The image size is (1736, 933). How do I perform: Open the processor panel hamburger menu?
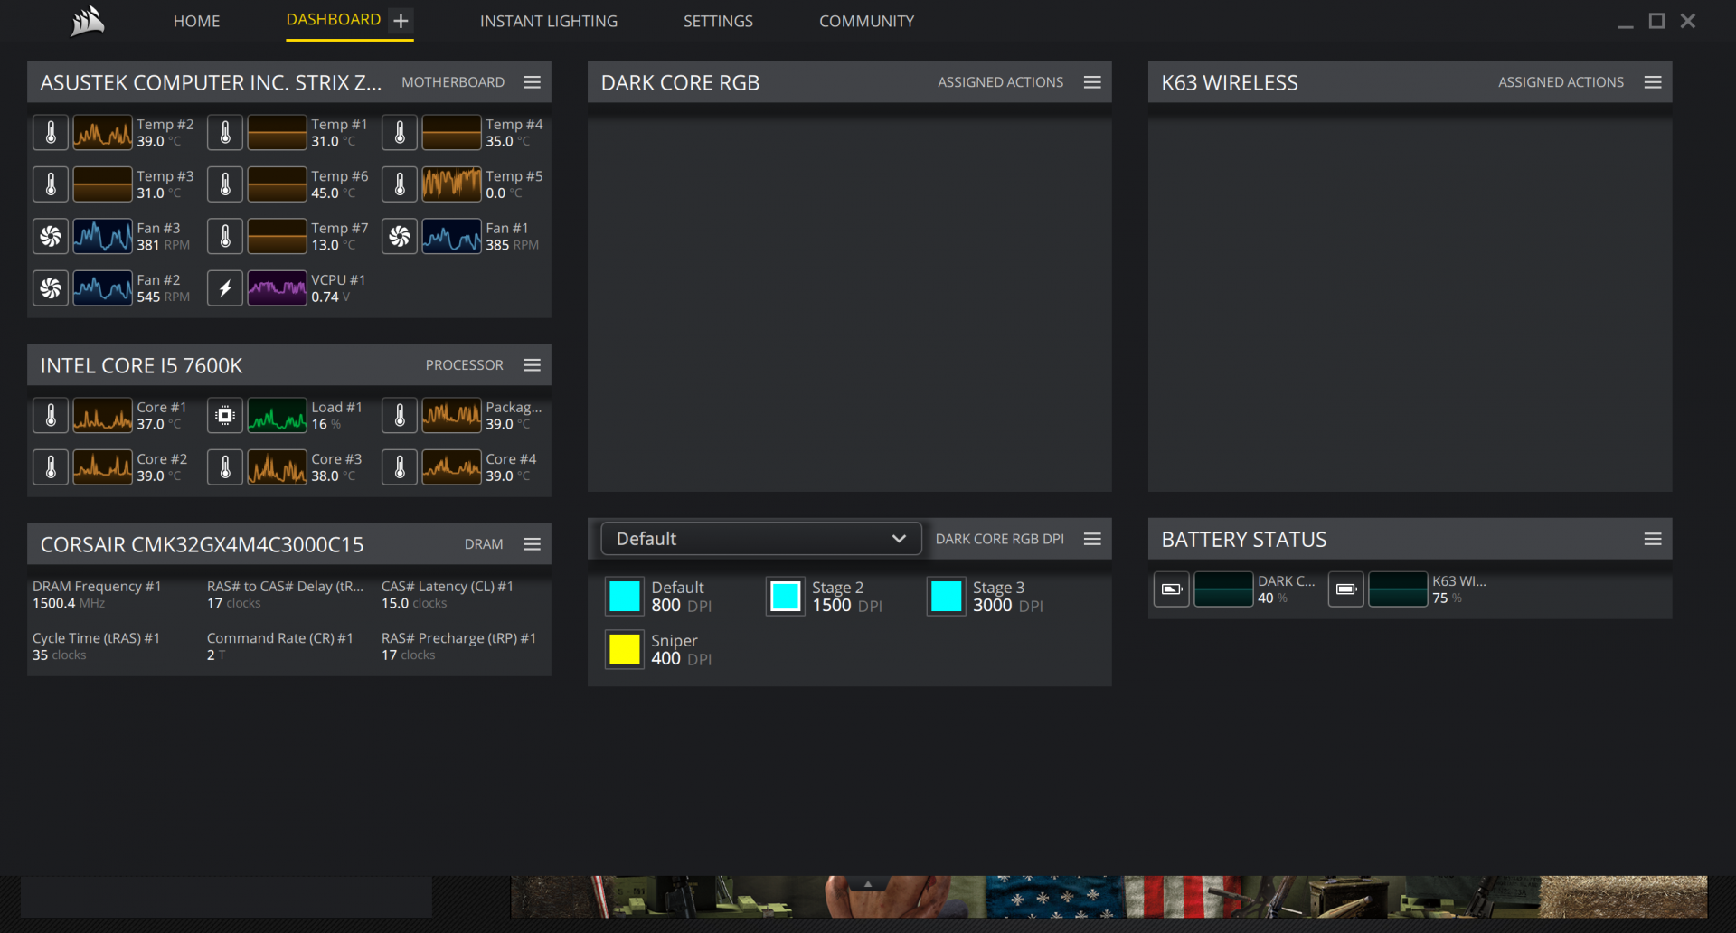point(532,365)
